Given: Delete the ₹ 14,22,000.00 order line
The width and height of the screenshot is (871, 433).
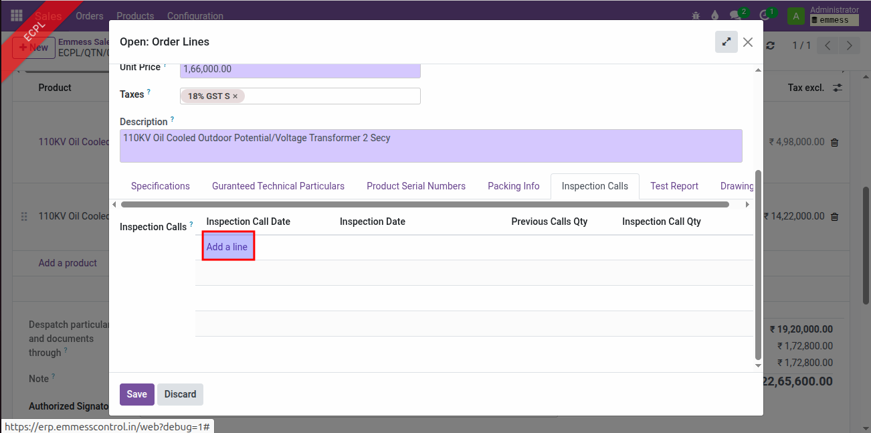Looking at the screenshot, I should point(834,217).
